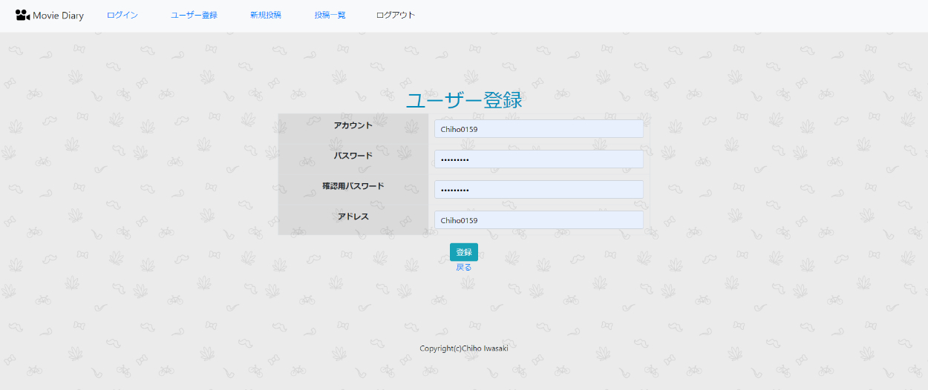Focus the アカウント input field
This screenshot has width=928, height=390.
[538, 129]
